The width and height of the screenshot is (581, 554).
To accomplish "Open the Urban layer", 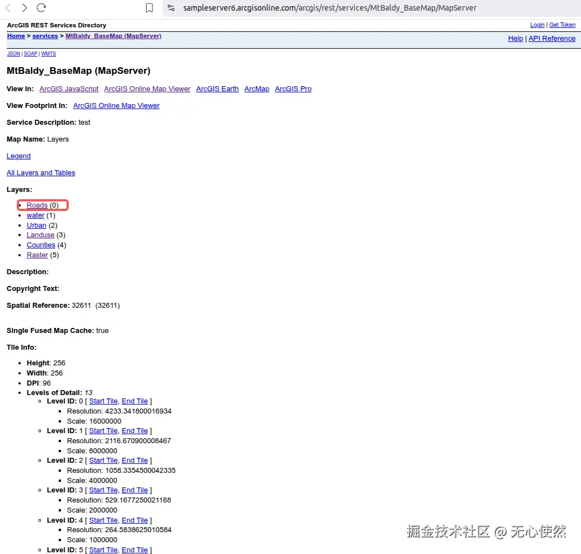I will coord(36,226).
